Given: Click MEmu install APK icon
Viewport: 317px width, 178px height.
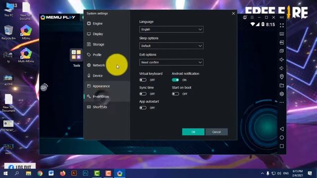Looking at the screenshot, I should (x=282, y=43).
